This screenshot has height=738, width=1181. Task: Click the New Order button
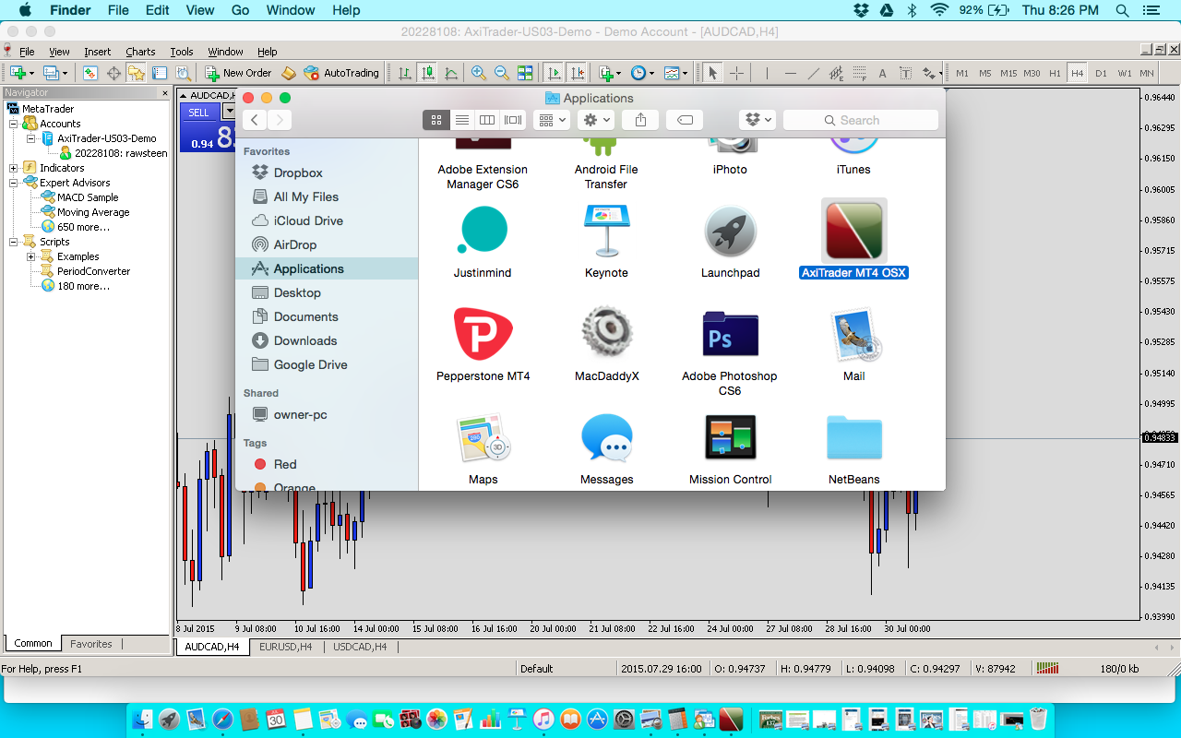(238, 73)
